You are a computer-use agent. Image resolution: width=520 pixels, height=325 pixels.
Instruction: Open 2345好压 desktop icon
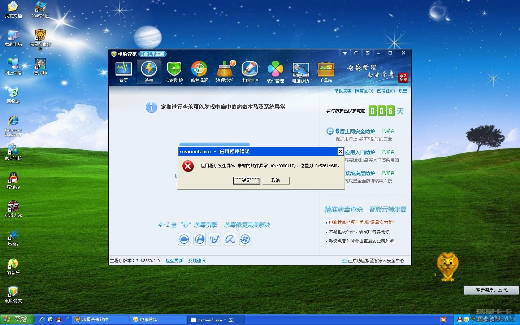40,10
